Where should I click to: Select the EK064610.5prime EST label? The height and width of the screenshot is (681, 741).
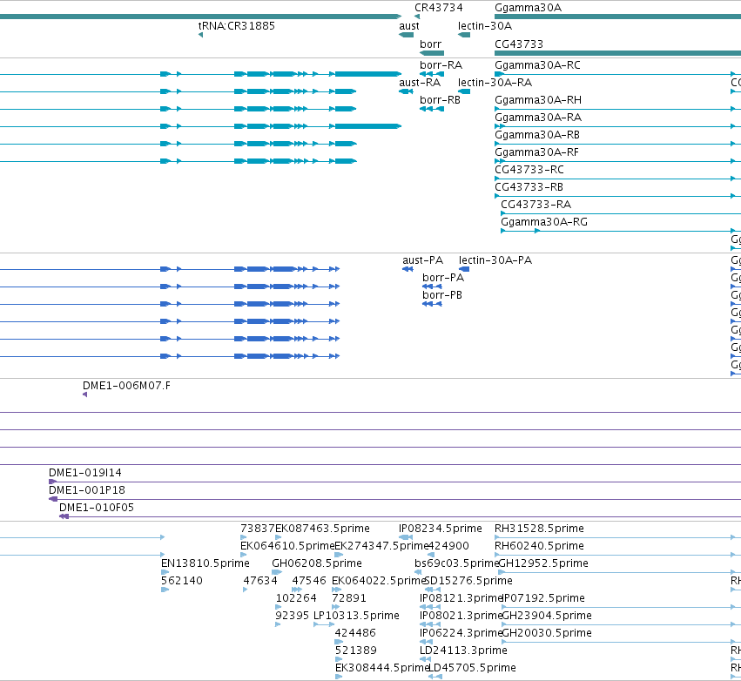[x=287, y=546]
